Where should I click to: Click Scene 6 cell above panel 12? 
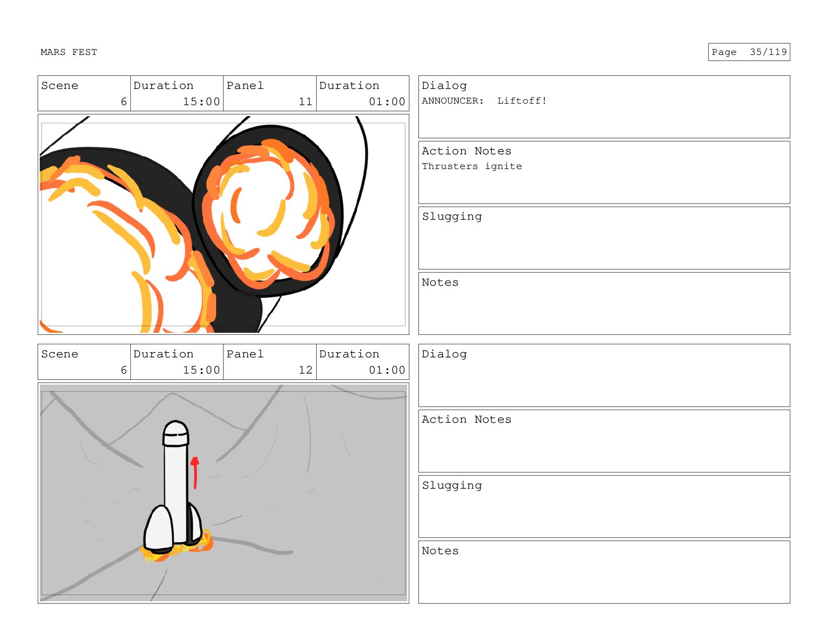click(x=84, y=362)
